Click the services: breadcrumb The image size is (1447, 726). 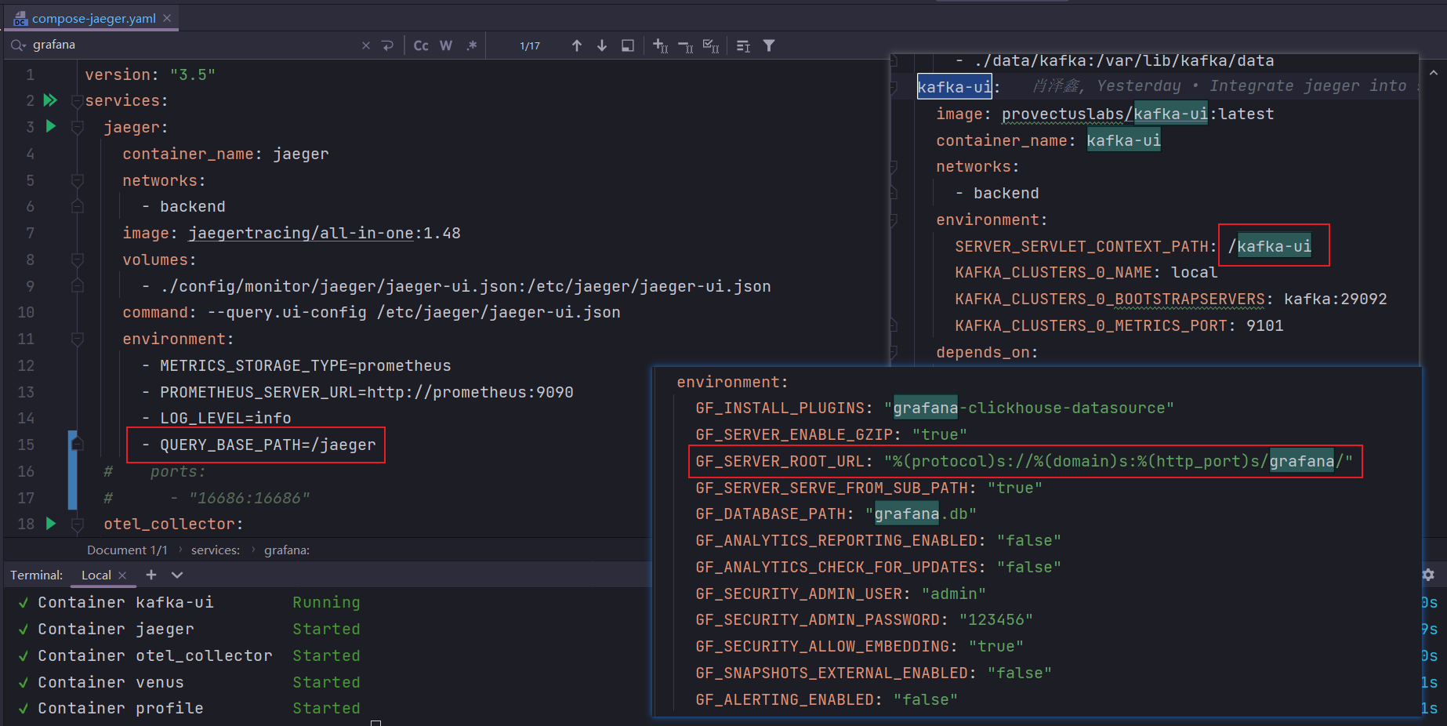[216, 550]
